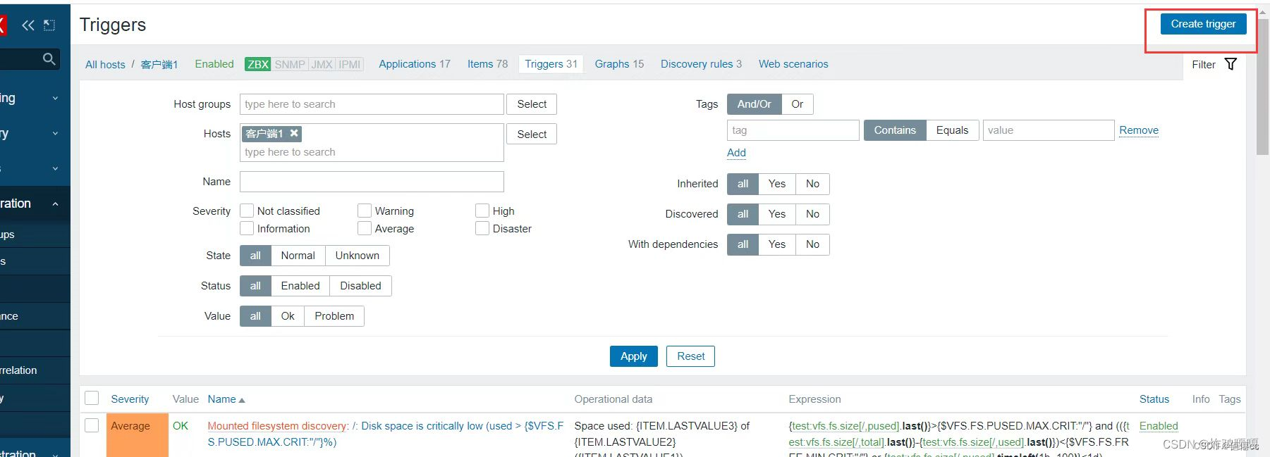Open the Disk space is critically low trigger
This screenshot has height=457, width=1270.
[385, 434]
